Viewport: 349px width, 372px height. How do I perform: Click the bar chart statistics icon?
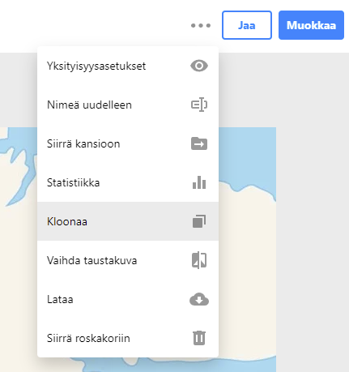(x=199, y=182)
